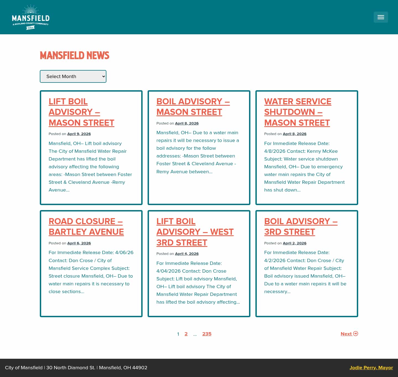The image size is (398, 377).
Task: Click the April 8, 2026 date under Boil Advisory
Action: pyautogui.click(x=187, y=123)
